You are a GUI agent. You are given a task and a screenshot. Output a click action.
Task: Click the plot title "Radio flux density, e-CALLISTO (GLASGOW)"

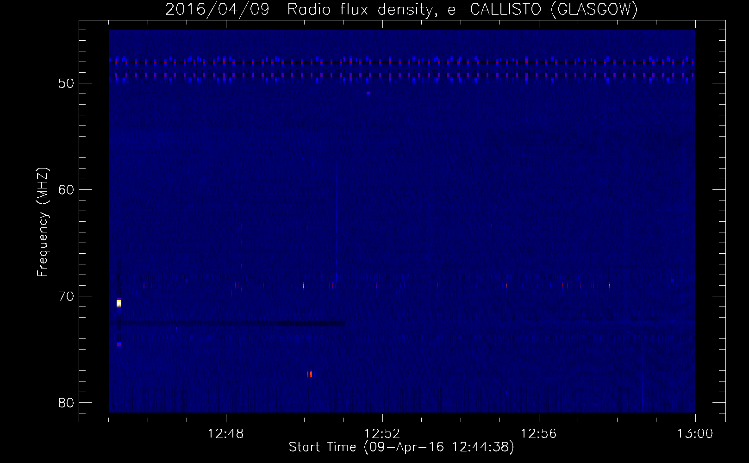(462, 10)
